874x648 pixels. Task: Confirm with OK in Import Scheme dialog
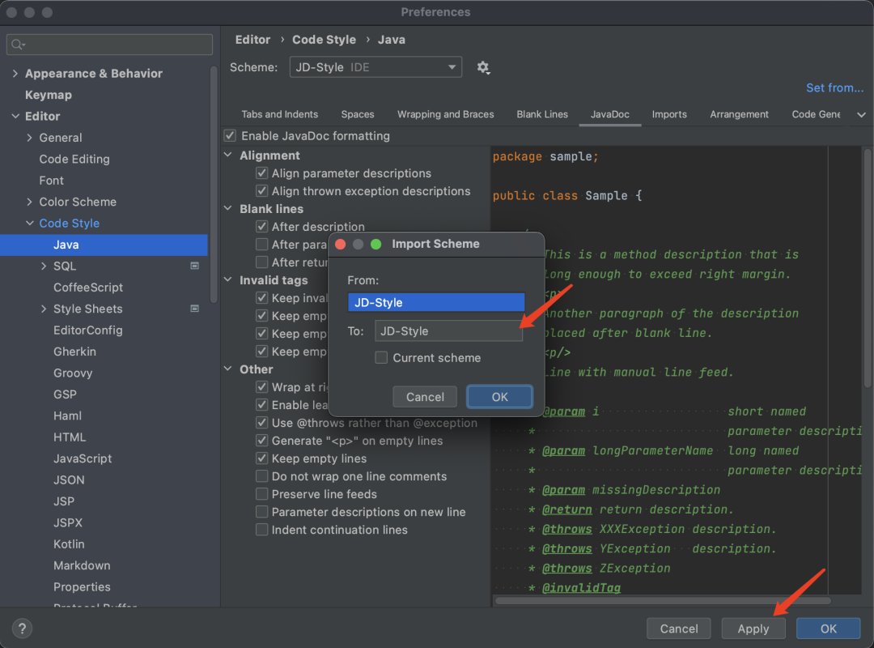pos(499,397)
